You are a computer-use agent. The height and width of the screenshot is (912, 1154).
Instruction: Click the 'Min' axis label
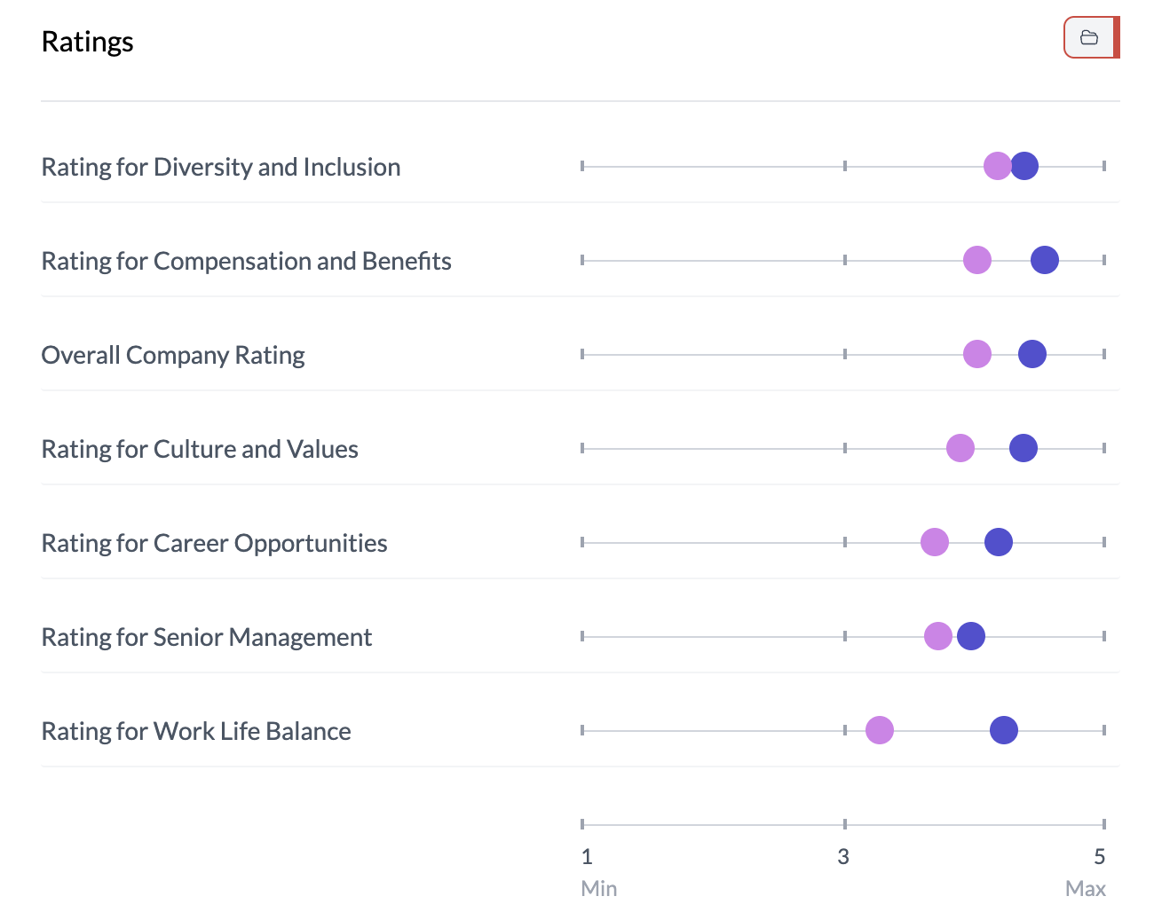pyautogui.click(x=598, y=888)
